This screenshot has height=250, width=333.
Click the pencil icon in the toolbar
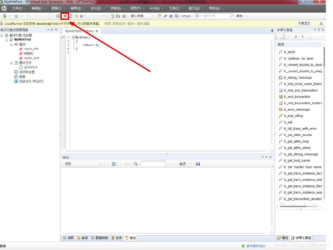(165, 16)
